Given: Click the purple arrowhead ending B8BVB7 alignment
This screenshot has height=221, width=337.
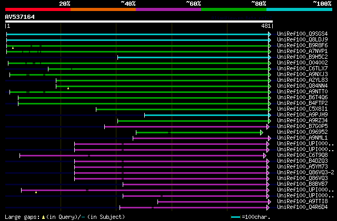Looking at the screenshot, I should tap(268, 185).
